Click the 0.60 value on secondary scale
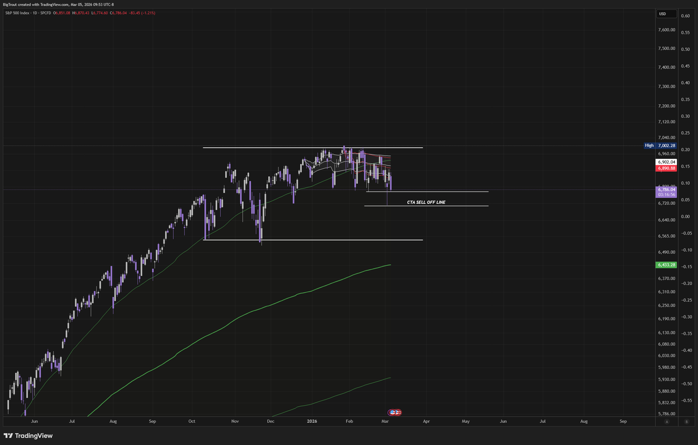This screenshot has height=445, width=698. pyautogui.click(x=686, y=16)
